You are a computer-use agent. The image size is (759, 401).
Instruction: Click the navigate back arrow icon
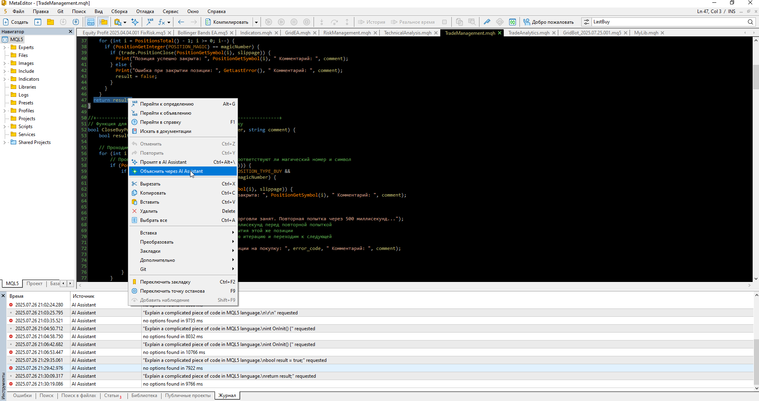[x=181, y=22]
